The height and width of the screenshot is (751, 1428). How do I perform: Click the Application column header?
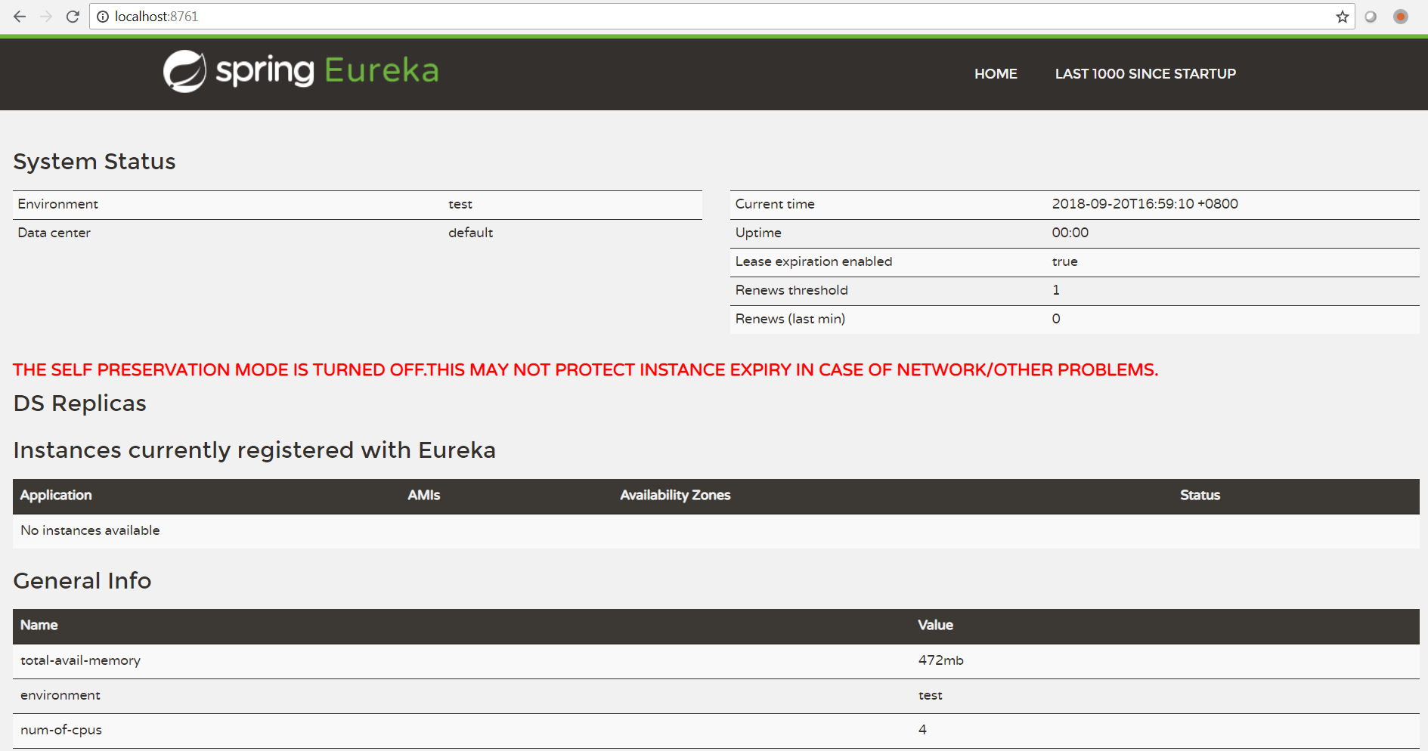pyautogui.click(x=56, y=496)
